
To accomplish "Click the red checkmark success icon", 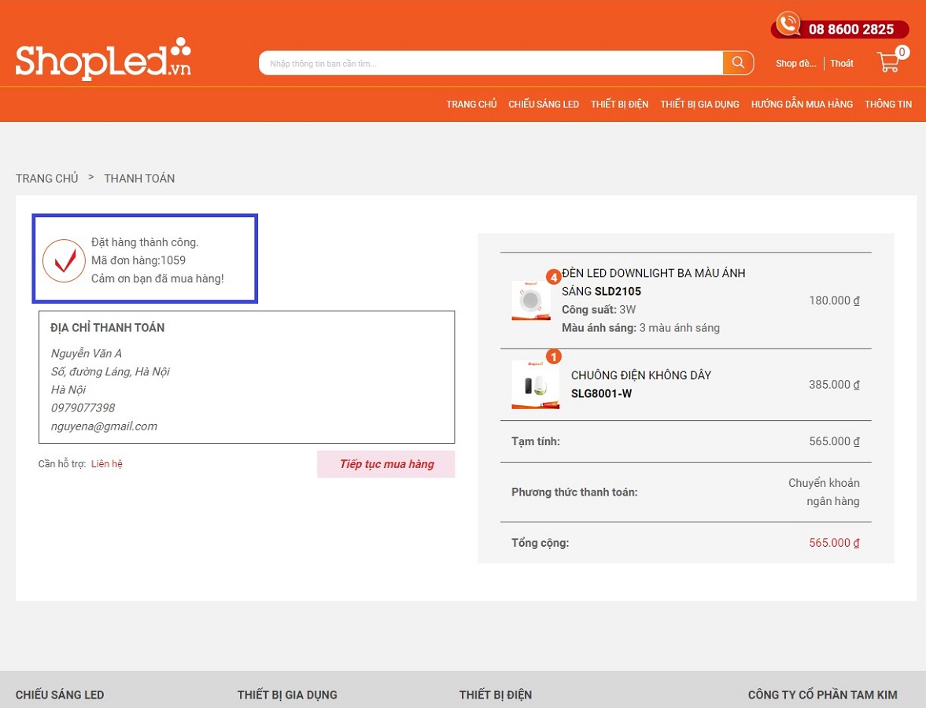I will click(64, 260).
